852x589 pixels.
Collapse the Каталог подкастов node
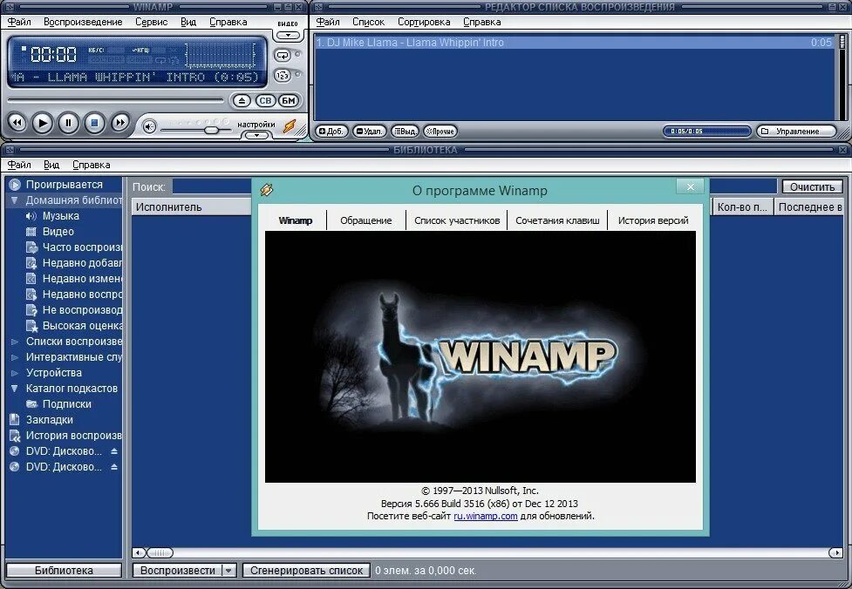pos(15,389)
